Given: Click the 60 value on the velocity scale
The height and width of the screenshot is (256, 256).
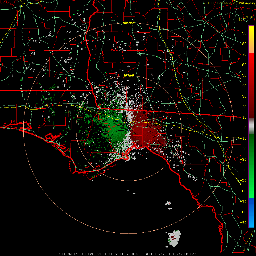Looking at the screenshot, I should 244,65.
